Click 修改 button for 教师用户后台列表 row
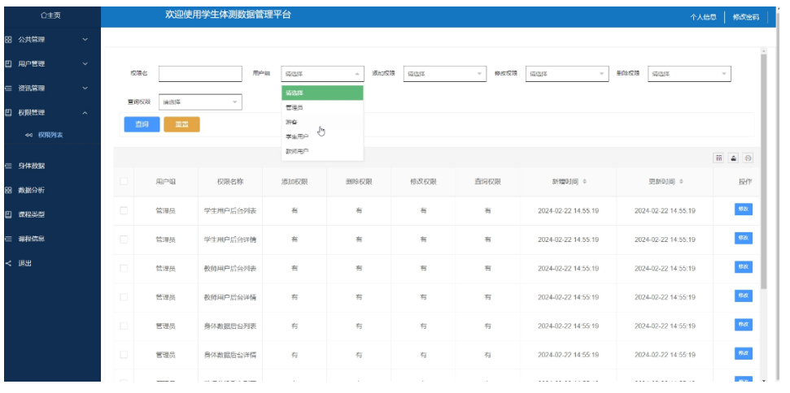 coord(743,267)
